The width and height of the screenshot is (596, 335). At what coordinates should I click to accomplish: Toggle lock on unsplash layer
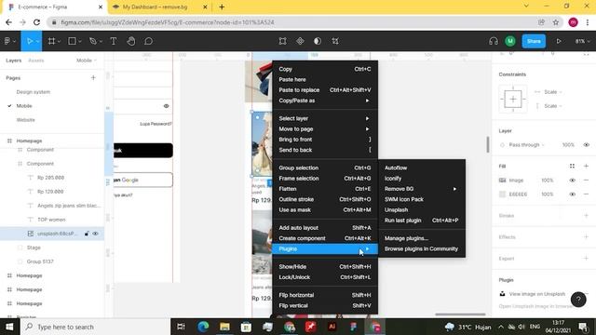[x=87, y=234]
